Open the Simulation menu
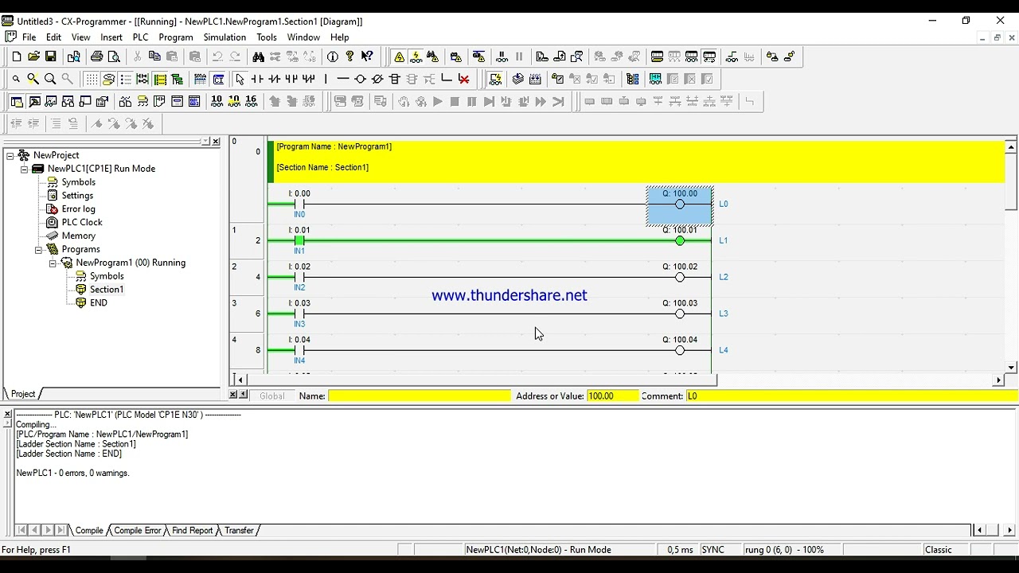The width and height of the screenshot is (1019, 573). tap(224, 37)
